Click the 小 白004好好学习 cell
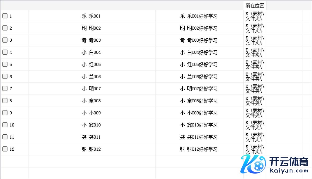This screenshot has height=179, width=312. tap(199, 52)
